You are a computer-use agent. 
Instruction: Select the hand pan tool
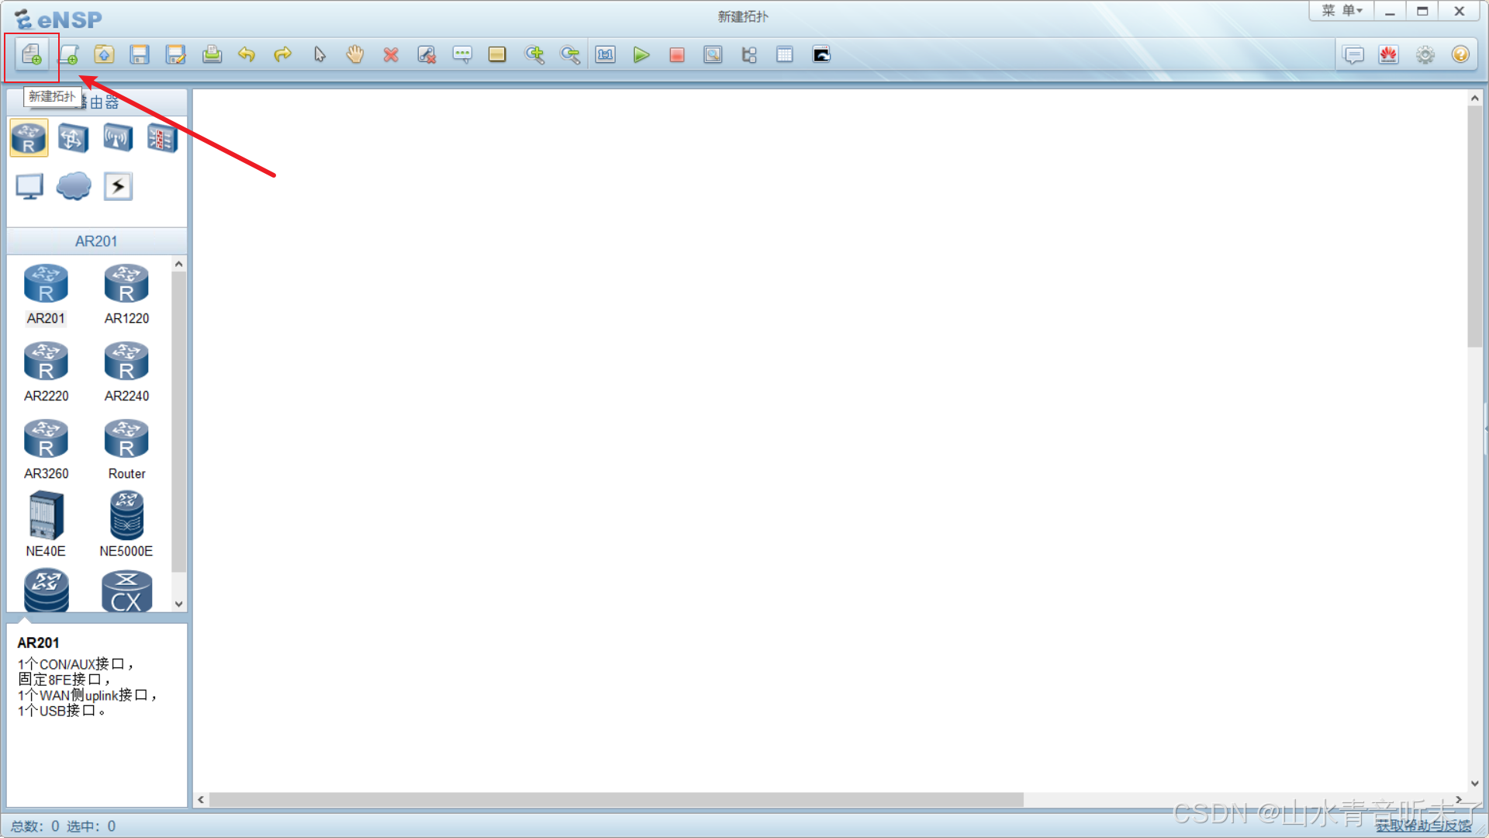(354, 55)
